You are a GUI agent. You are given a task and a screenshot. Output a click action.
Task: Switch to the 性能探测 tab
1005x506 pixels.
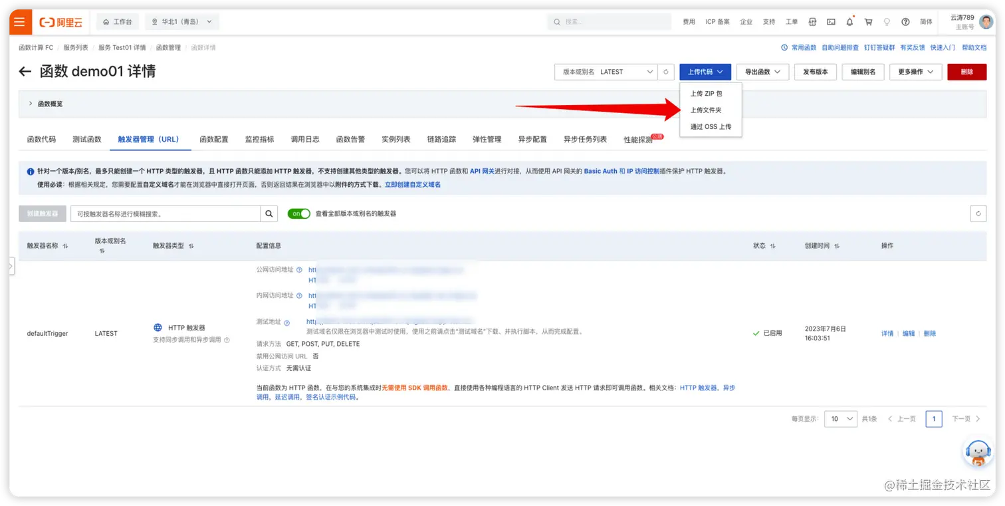pyautogui.click(x=638, y=140)
